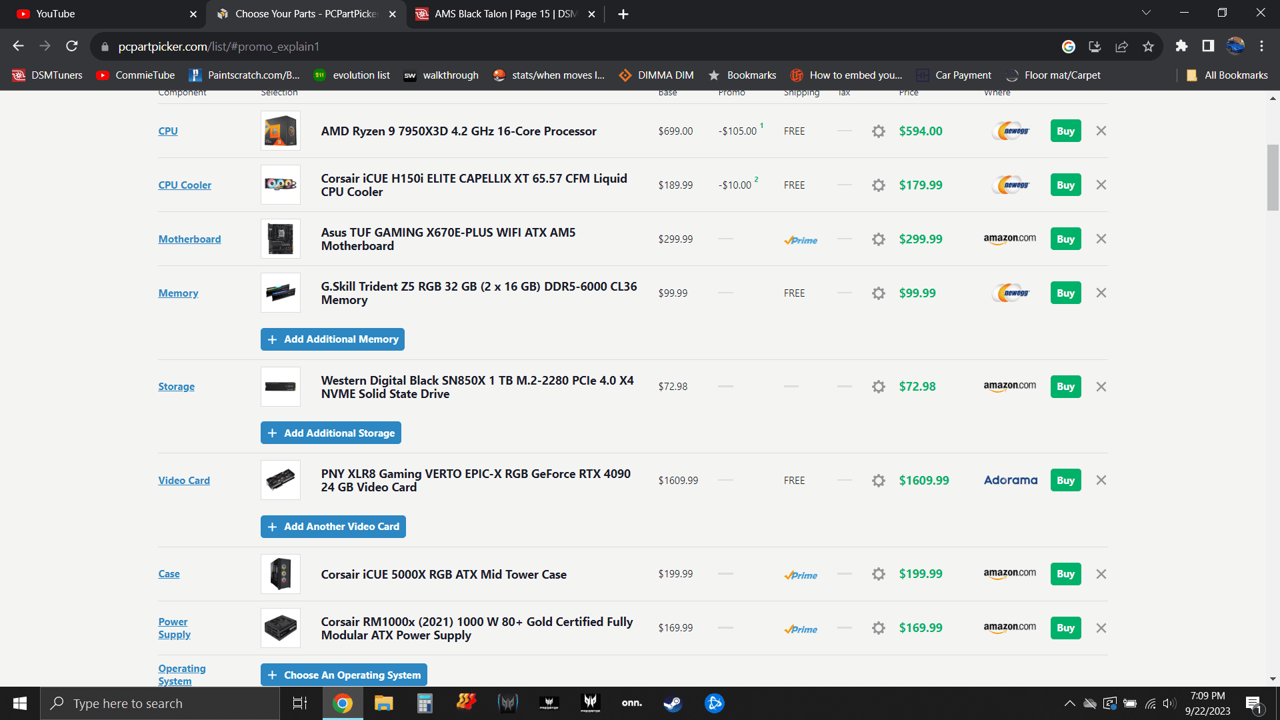The image size is (1280, 720).
Task: Open the Case component link
Action: [169, 574]
